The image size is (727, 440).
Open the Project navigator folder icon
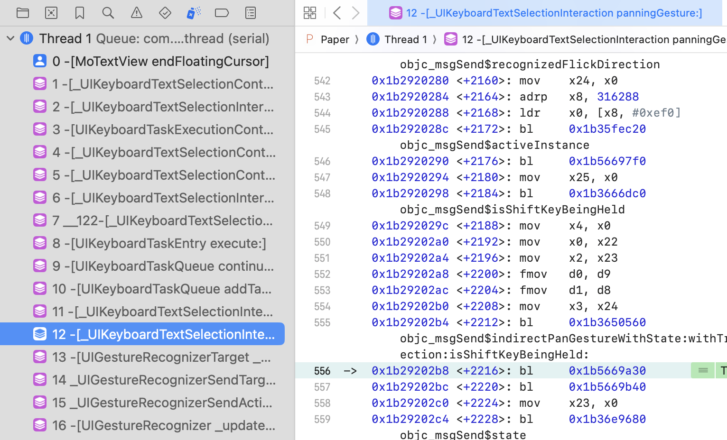click(x=23, y=13)
